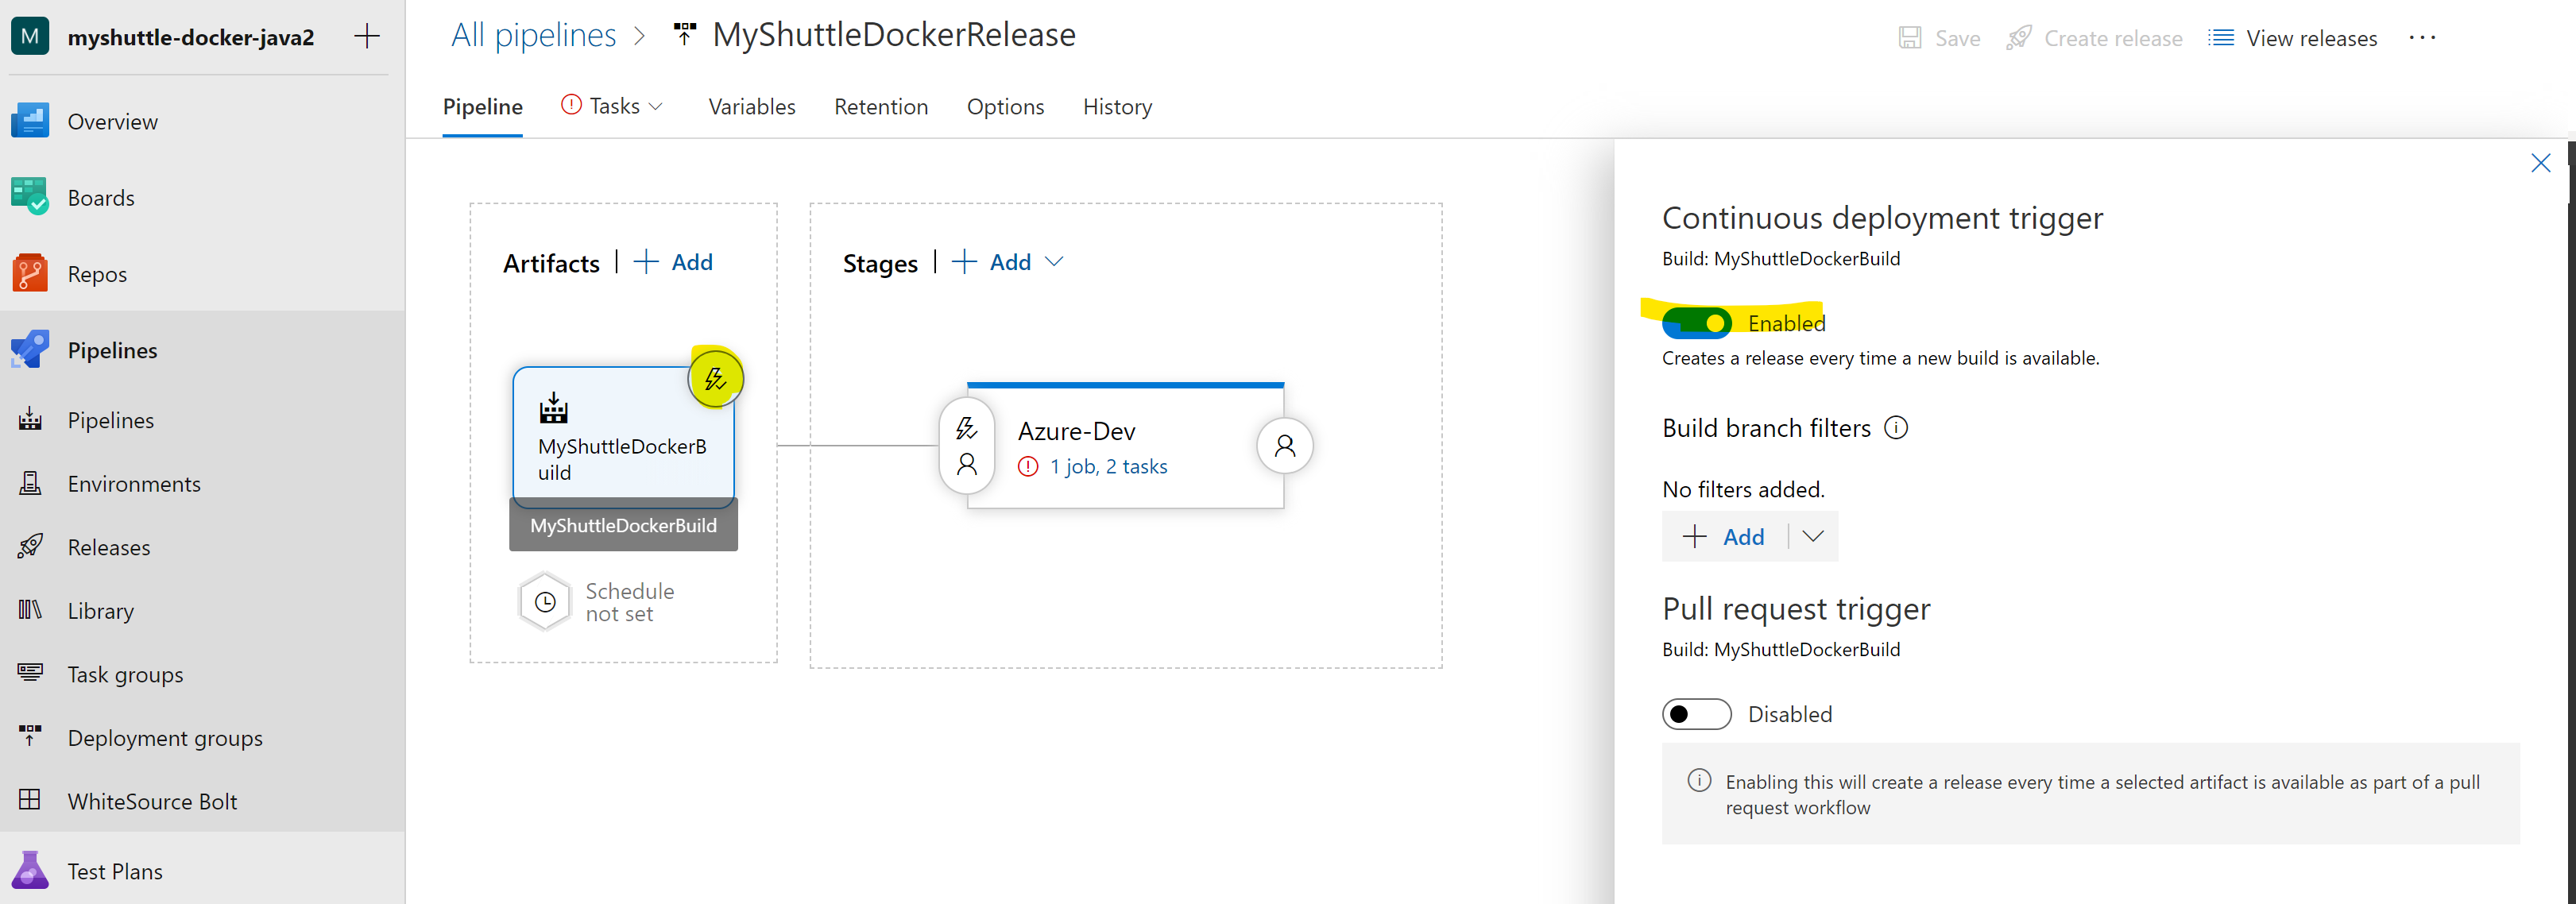
Task: Switch to the Options tab
Action: [x=1005, y=107]
